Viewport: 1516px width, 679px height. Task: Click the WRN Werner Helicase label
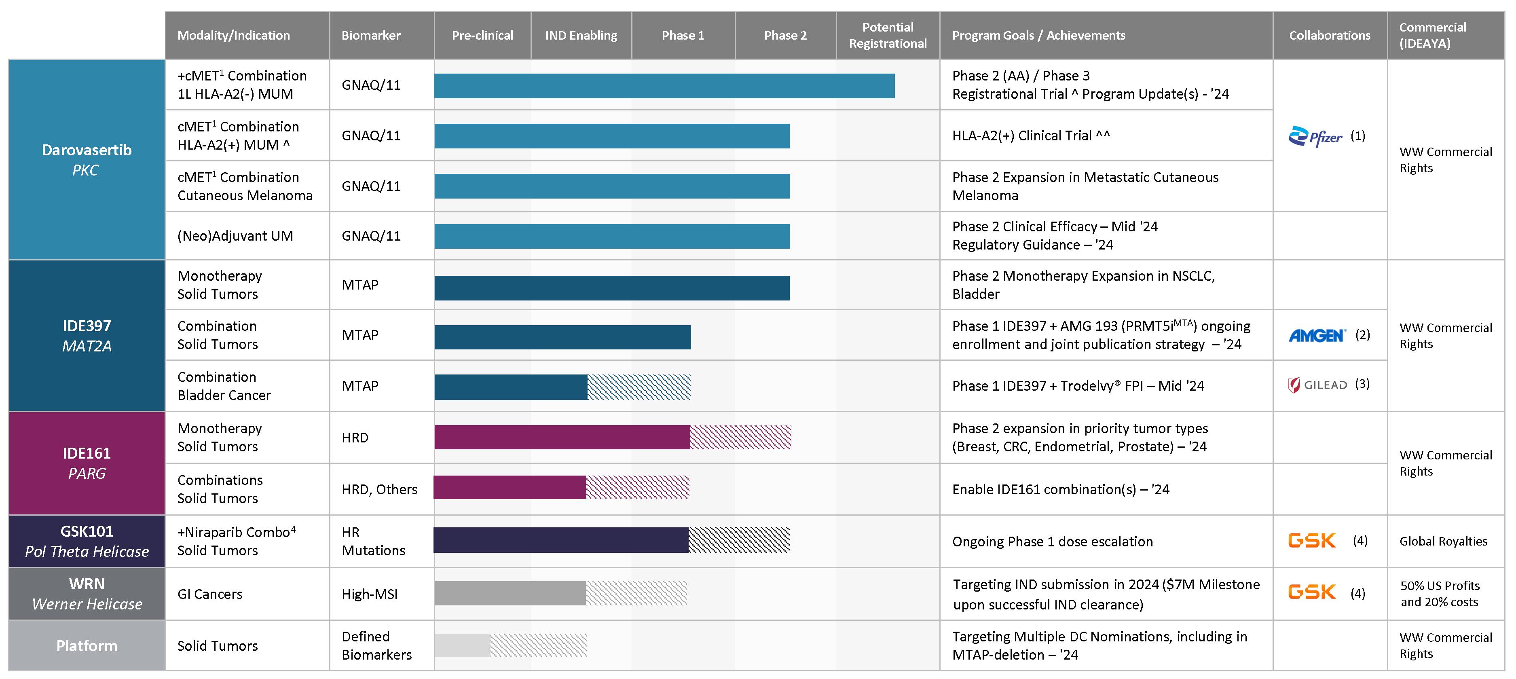pyautogui.click(x=87, y=594)
